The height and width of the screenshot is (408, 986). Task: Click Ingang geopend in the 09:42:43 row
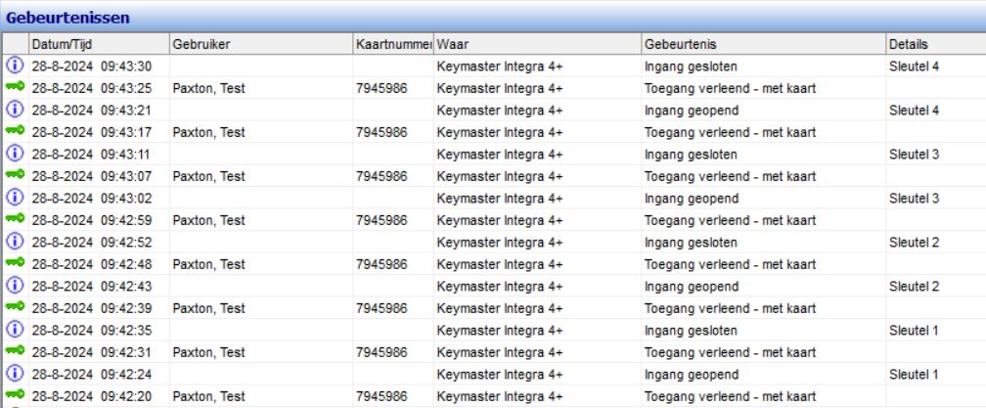point(690,286)
